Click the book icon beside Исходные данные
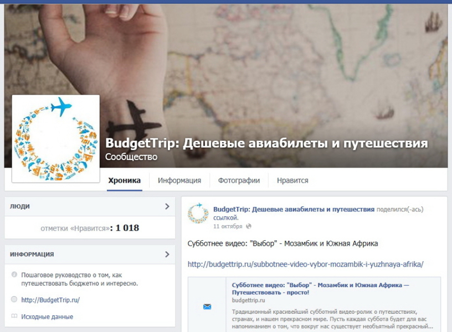The width and height of the screenshot is (452, 332). 14,316
